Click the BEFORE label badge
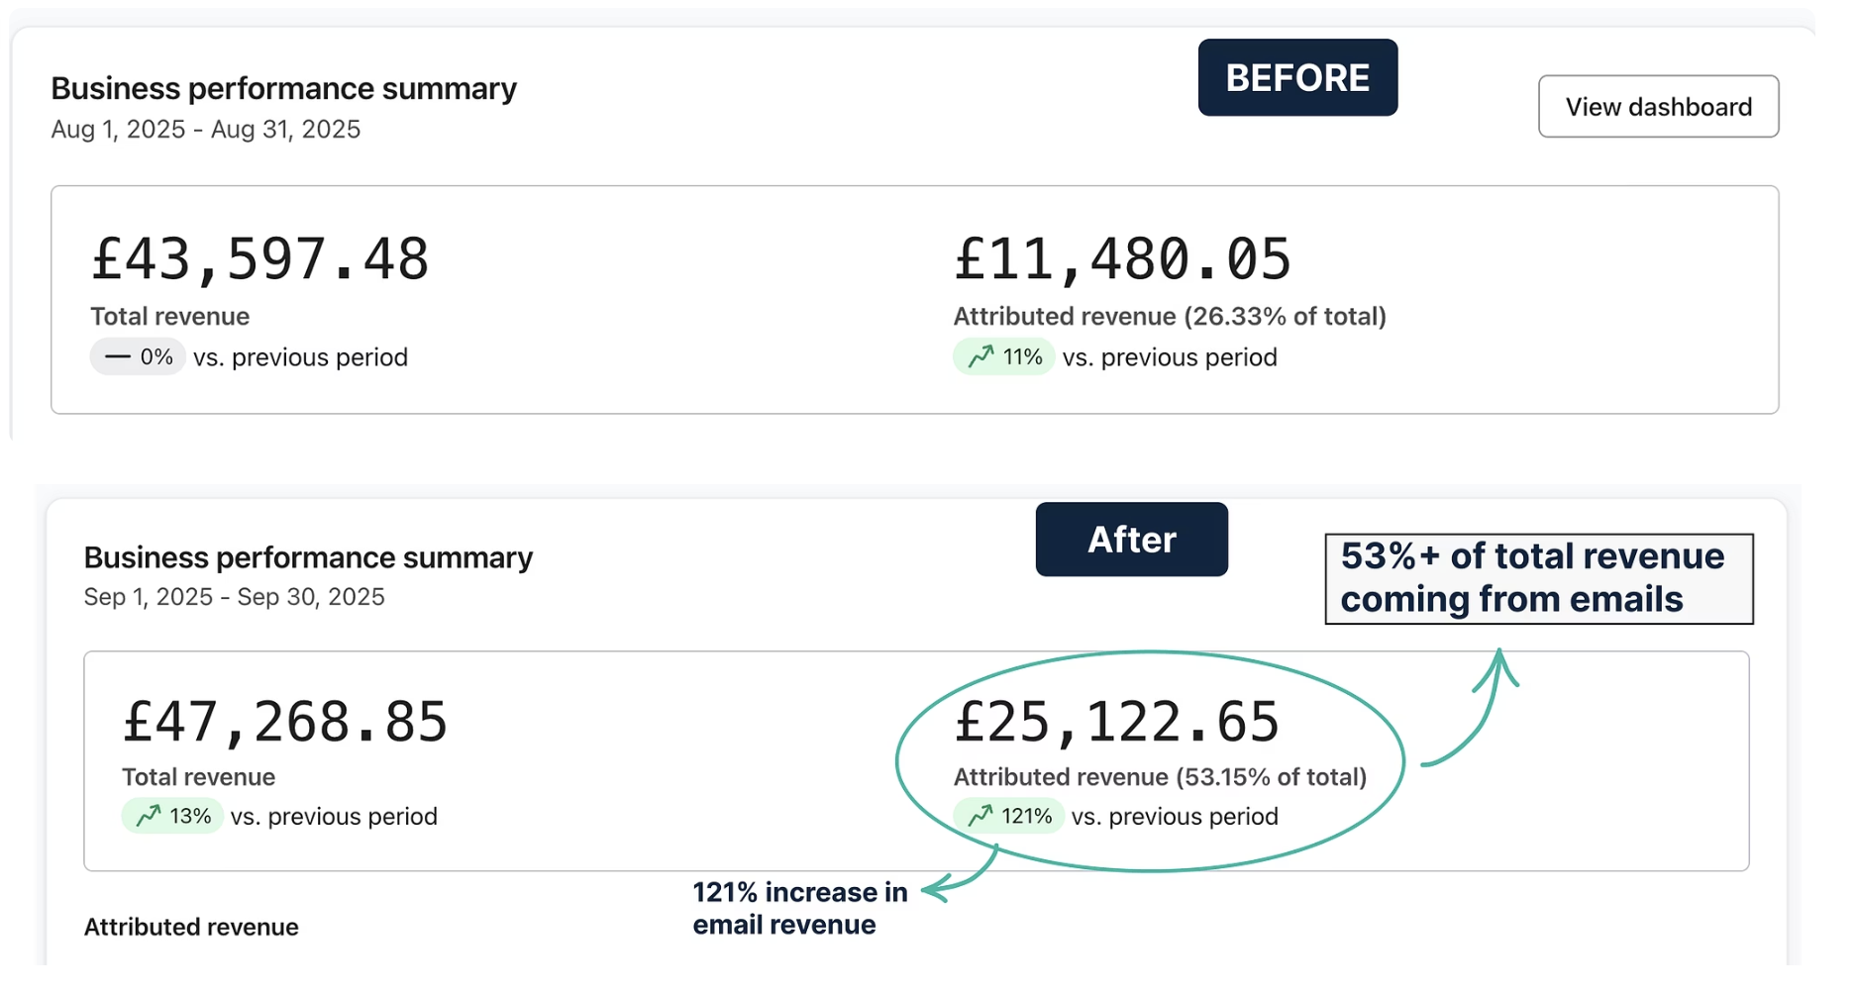This screenshot has height=994, width=1858. pos(1297,78)
